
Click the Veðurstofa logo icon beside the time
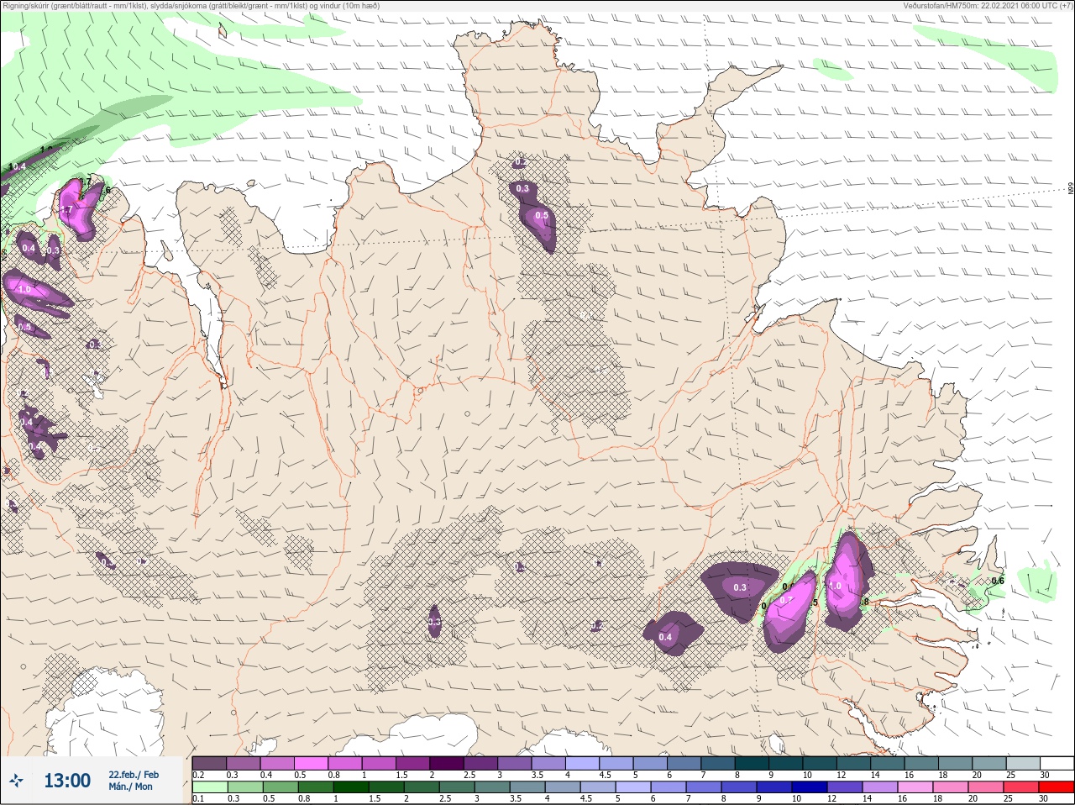point(16,781)
